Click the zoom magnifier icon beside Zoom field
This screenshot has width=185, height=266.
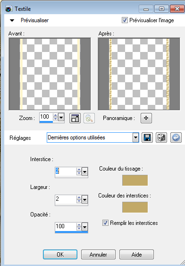[89, 118]
